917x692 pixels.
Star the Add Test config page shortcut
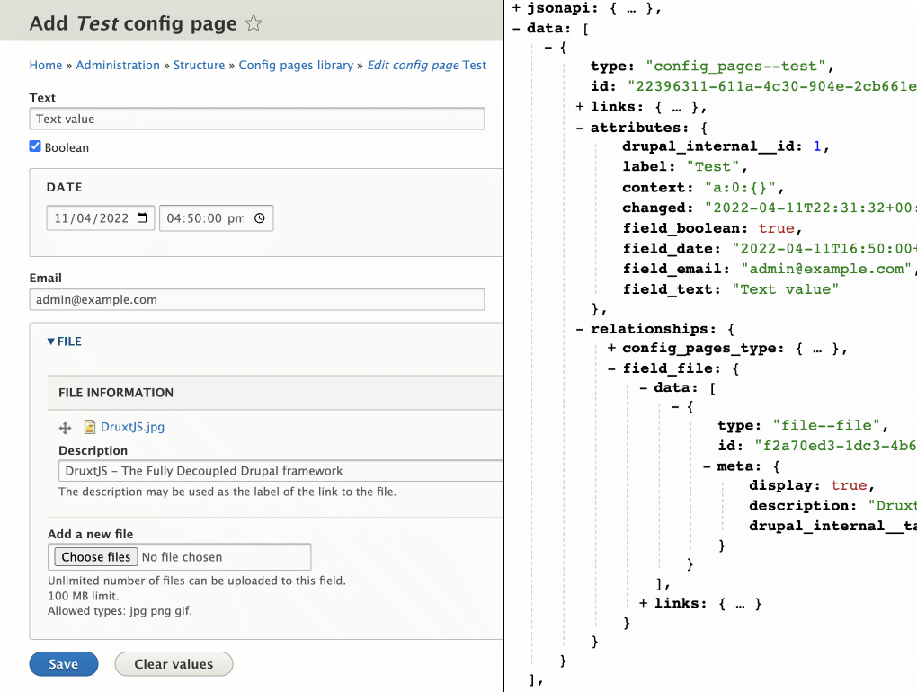254,23
